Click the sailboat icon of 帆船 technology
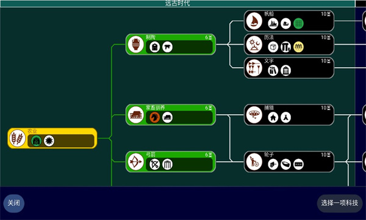 click(254, 21)
